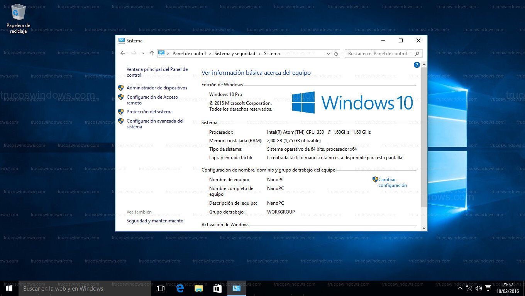Image resolution: width=525 pixels, height=296 pixels.
Task: Select Sistema y seguridad in the breadcrumb
Action: pos(234,54)
